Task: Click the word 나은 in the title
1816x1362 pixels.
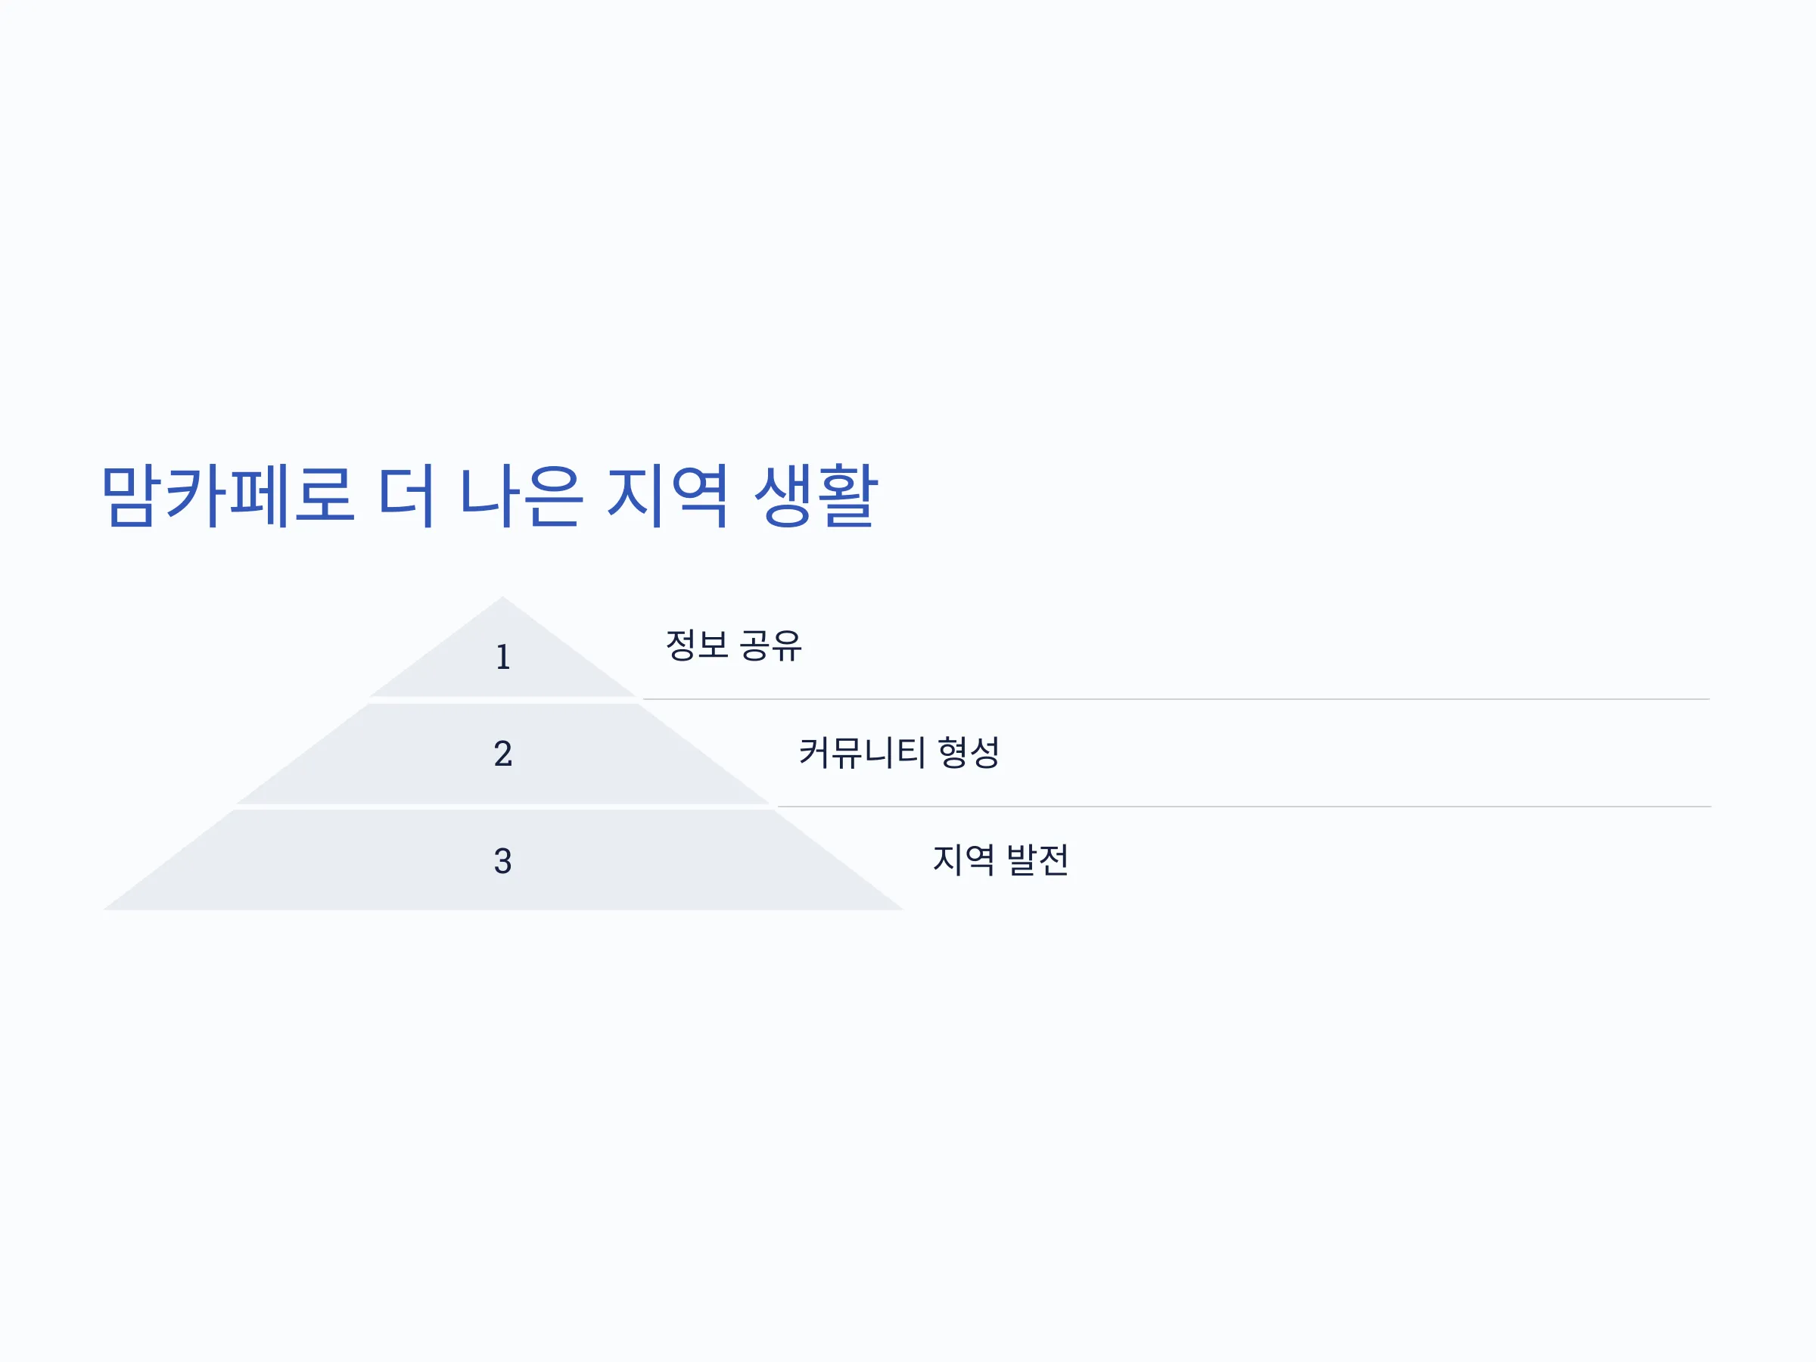Action: click(521, 496)
